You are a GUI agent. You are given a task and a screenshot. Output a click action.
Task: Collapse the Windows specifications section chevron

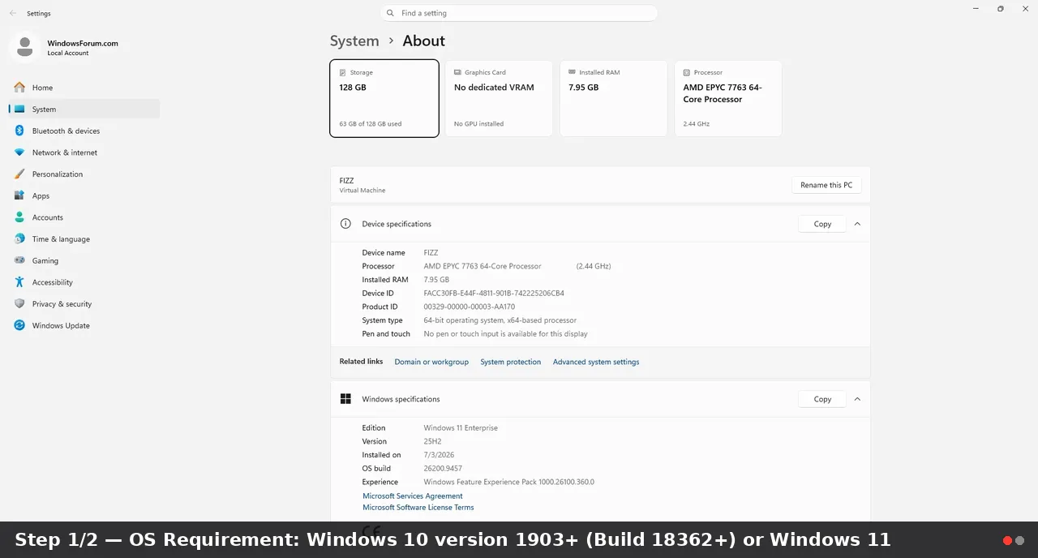857,399
